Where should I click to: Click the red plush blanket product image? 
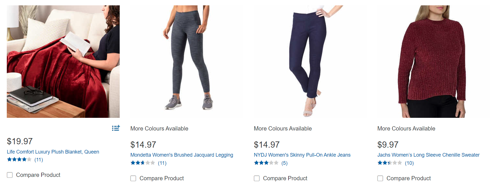63,62
